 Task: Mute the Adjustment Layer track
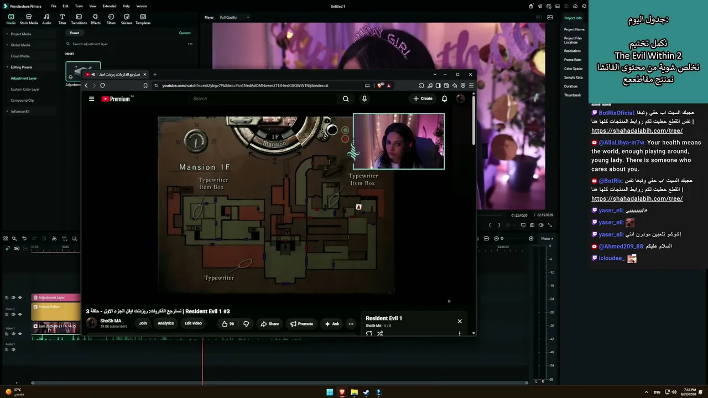pos(13,297)
